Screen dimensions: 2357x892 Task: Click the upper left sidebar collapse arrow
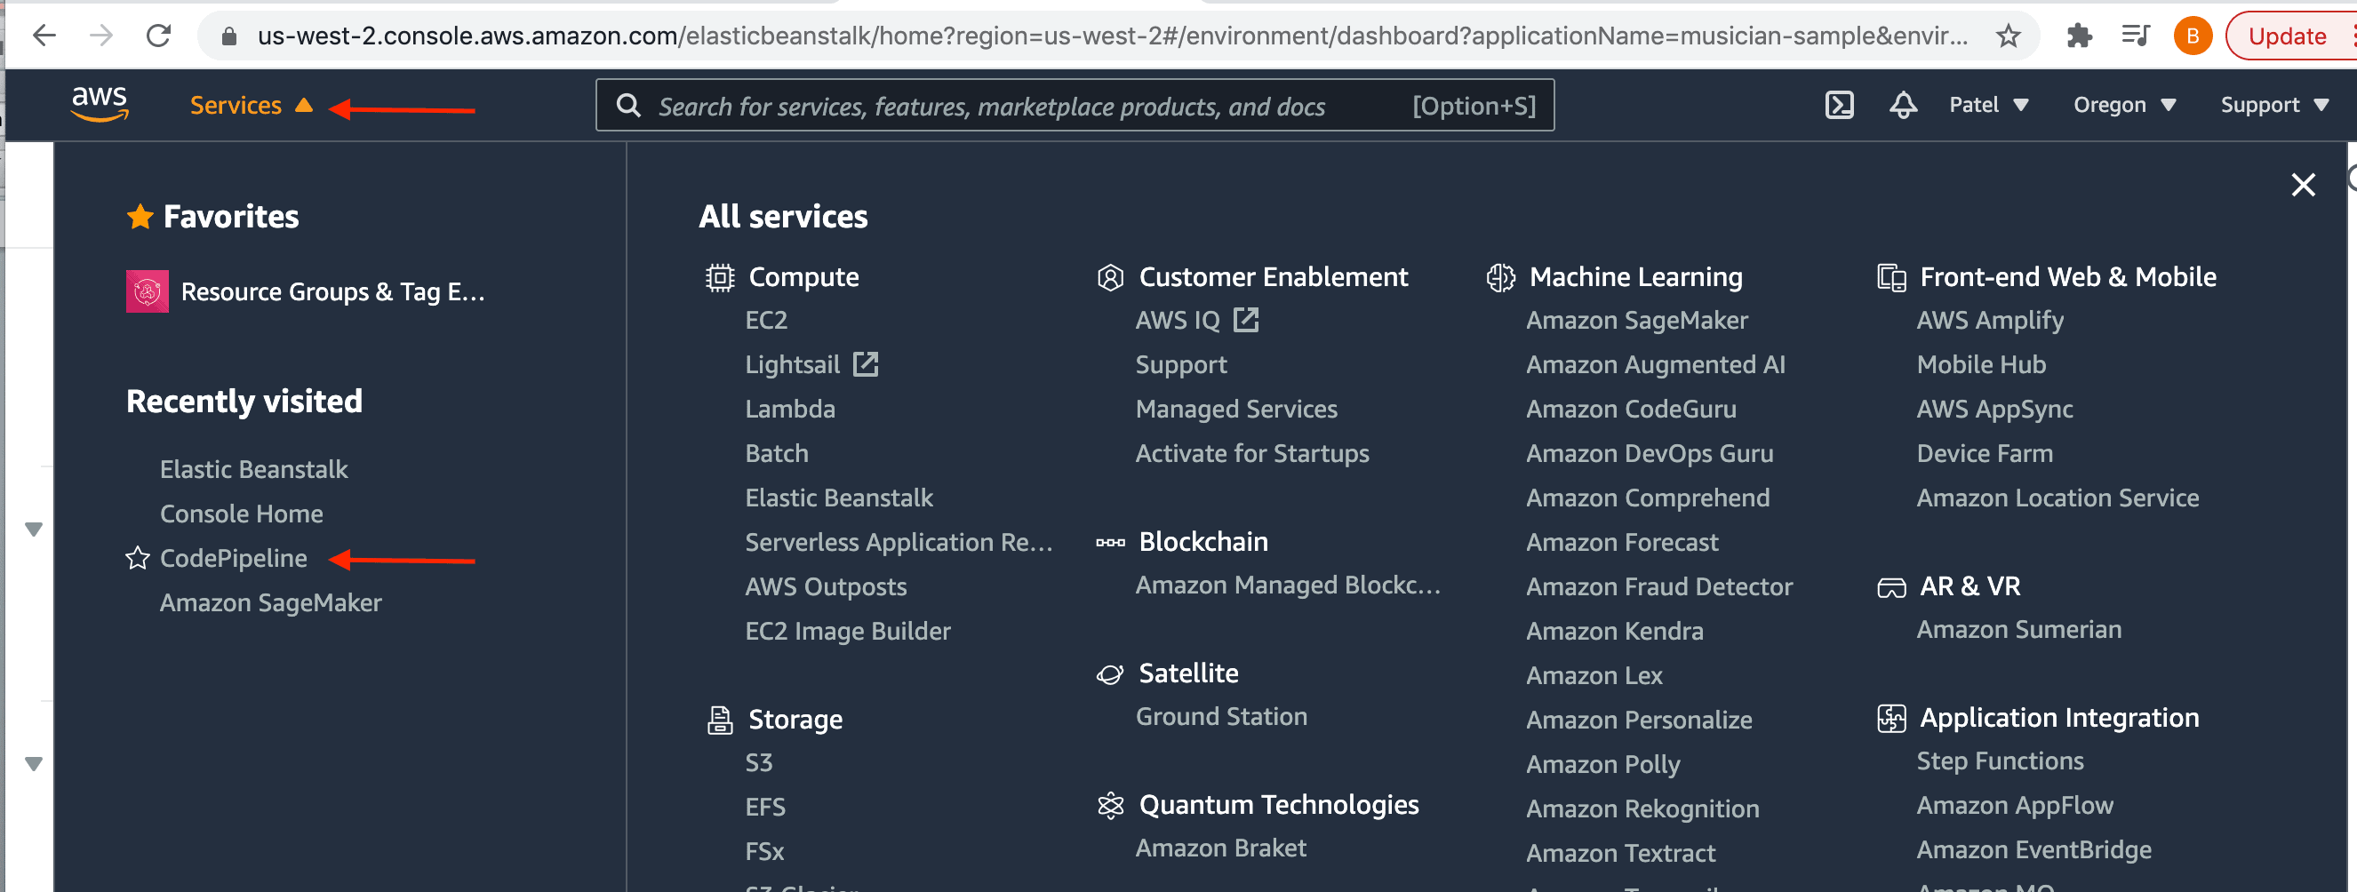(x=34, y=529)
